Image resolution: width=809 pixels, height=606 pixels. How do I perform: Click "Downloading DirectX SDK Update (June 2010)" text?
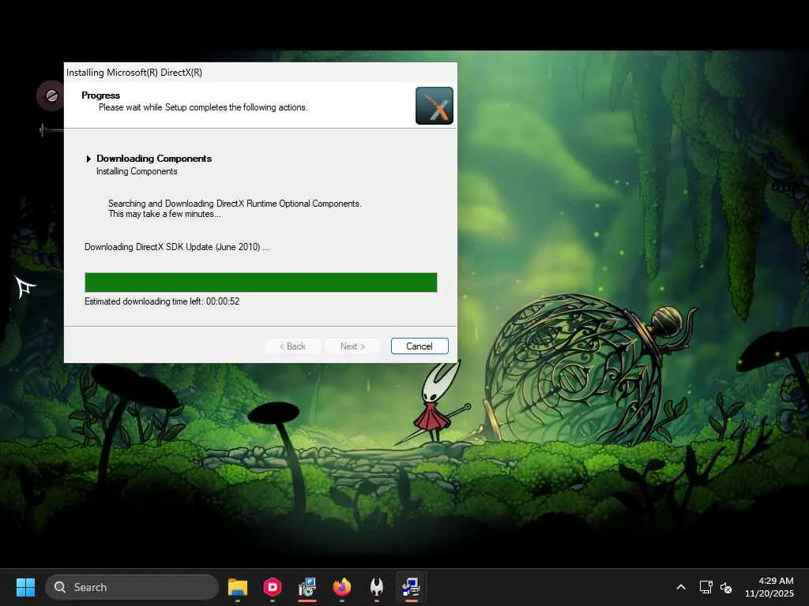coord(177,247)
